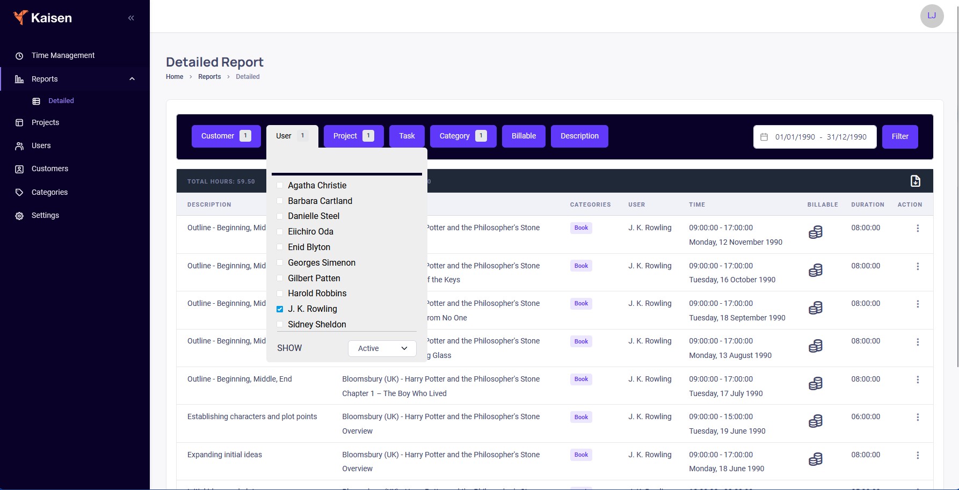
Task: Go to Categories in sidebar
Action: click(49, 192)
